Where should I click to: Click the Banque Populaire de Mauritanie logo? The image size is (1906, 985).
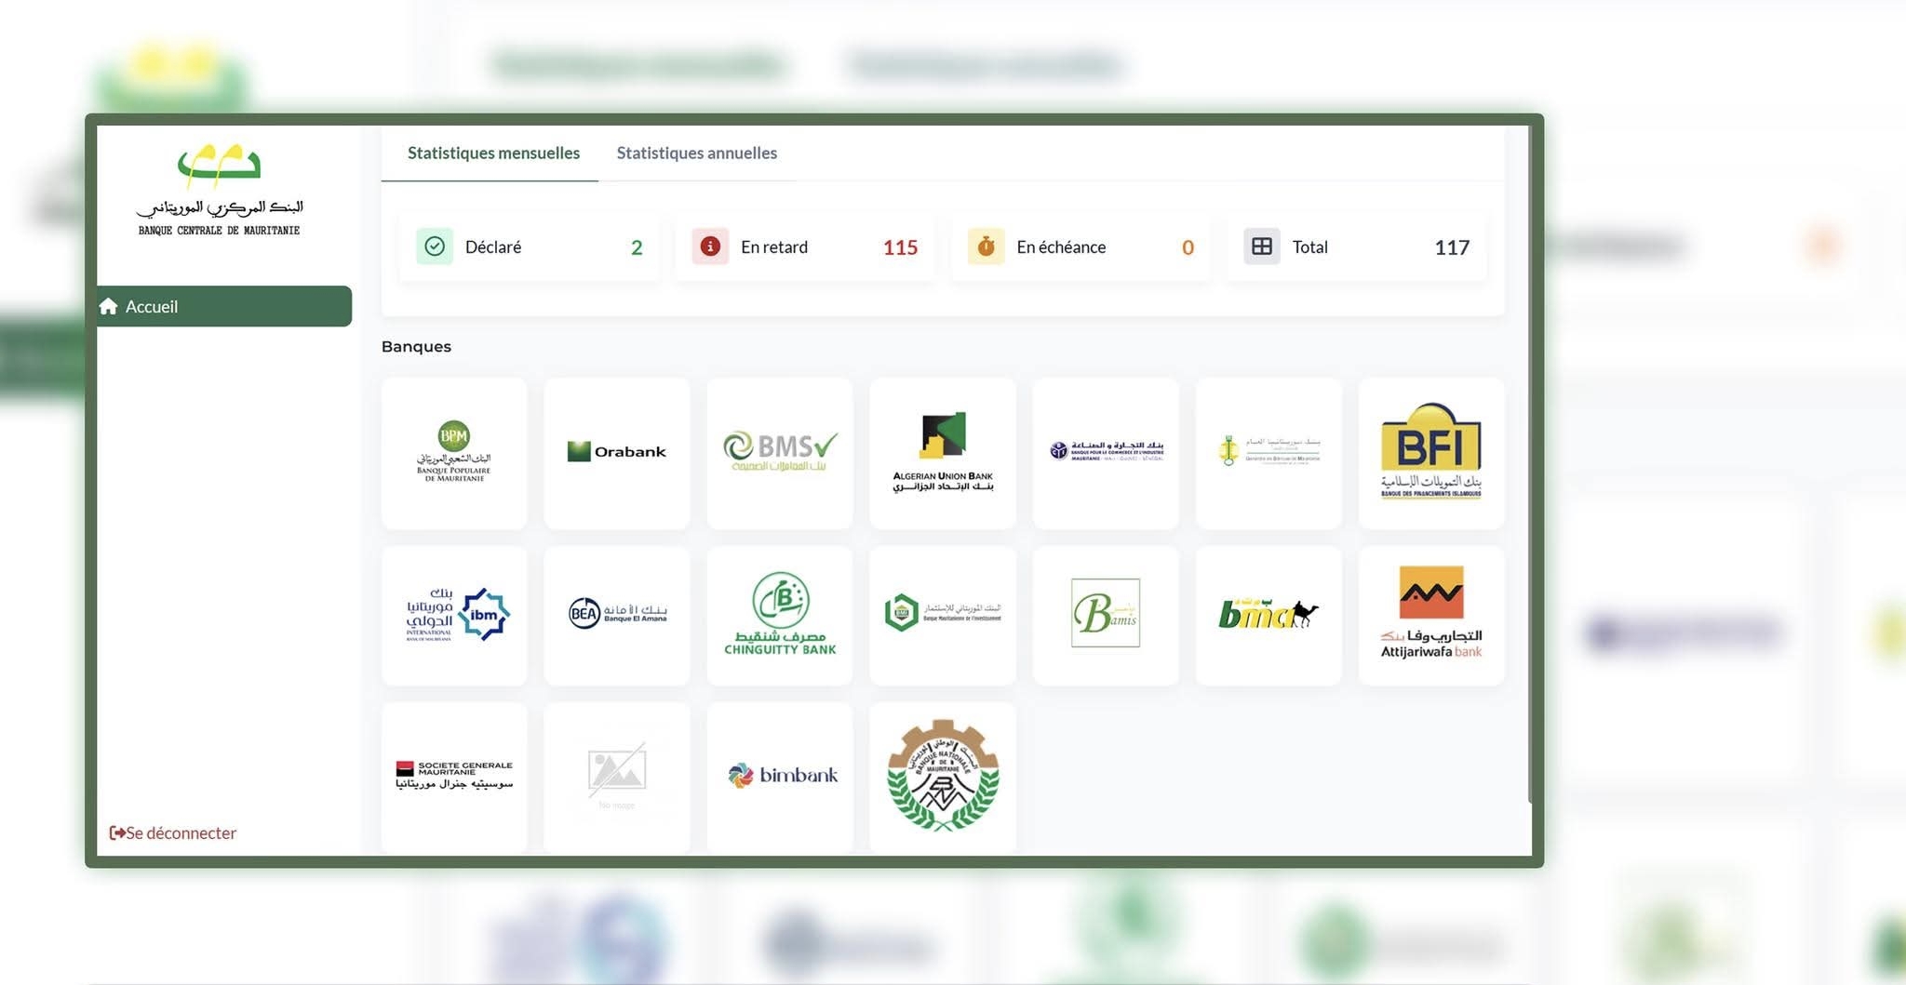[x=454, y=452]
